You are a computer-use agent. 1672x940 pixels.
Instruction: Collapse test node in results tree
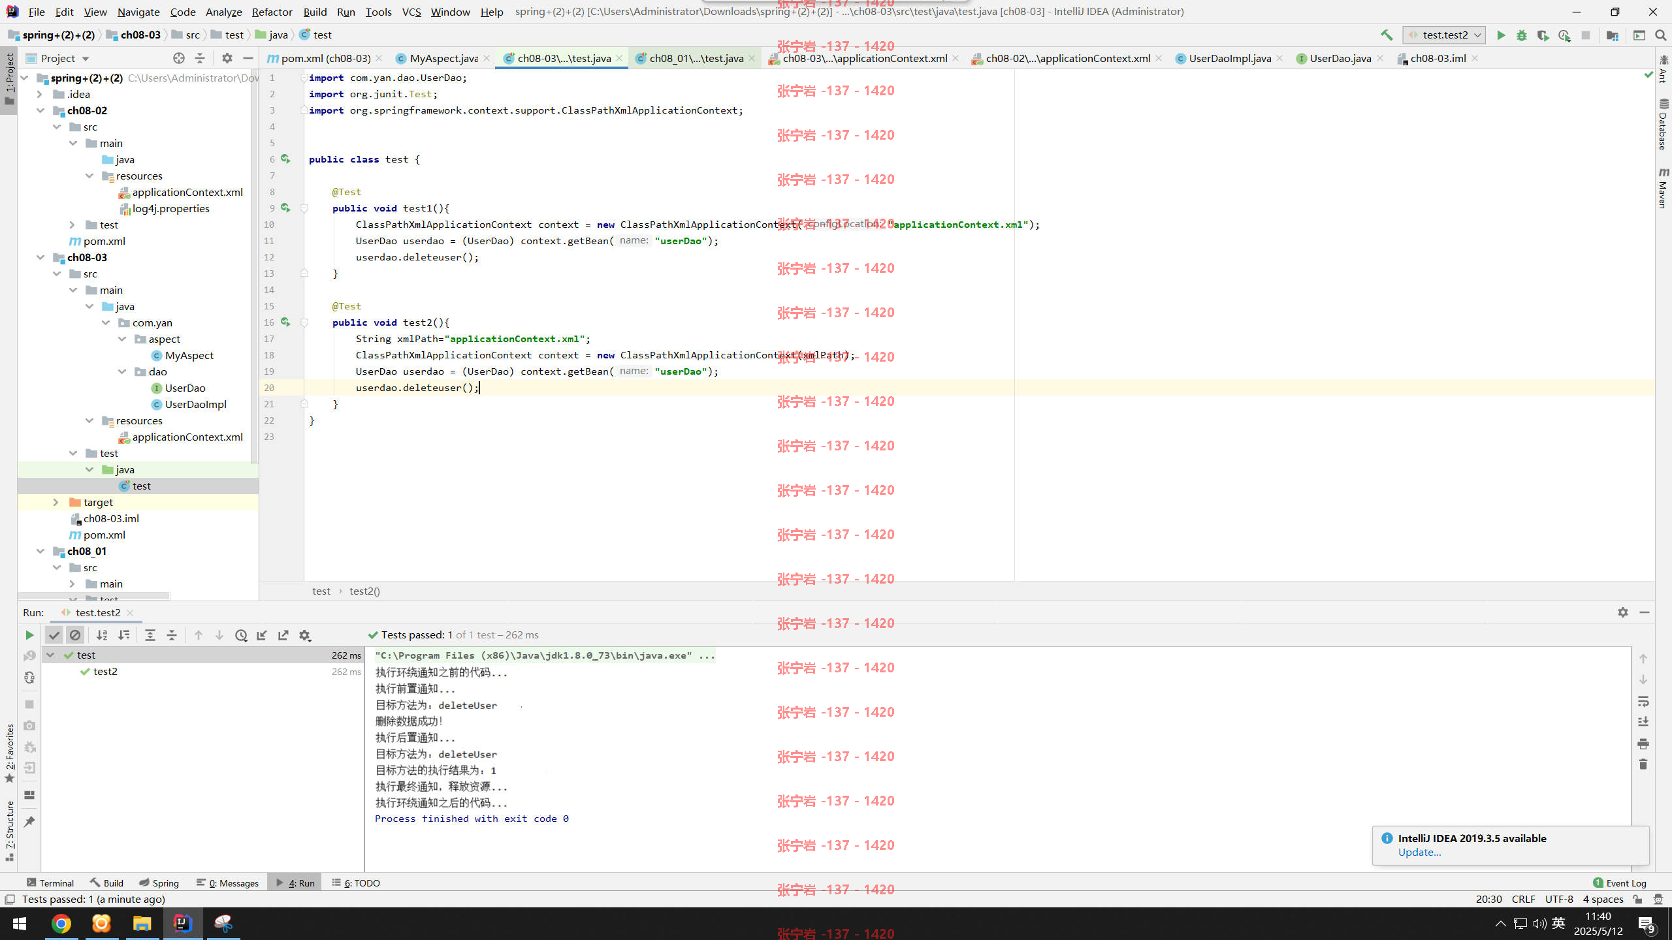coord(50,655)
